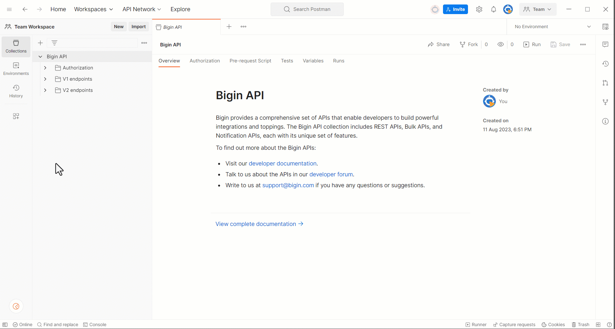Open tab bar more options
Image resolution: width=615 pixels, height=329 pixels.
(243, 27)
